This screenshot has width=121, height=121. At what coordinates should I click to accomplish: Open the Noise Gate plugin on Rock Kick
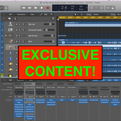[19, 105]
